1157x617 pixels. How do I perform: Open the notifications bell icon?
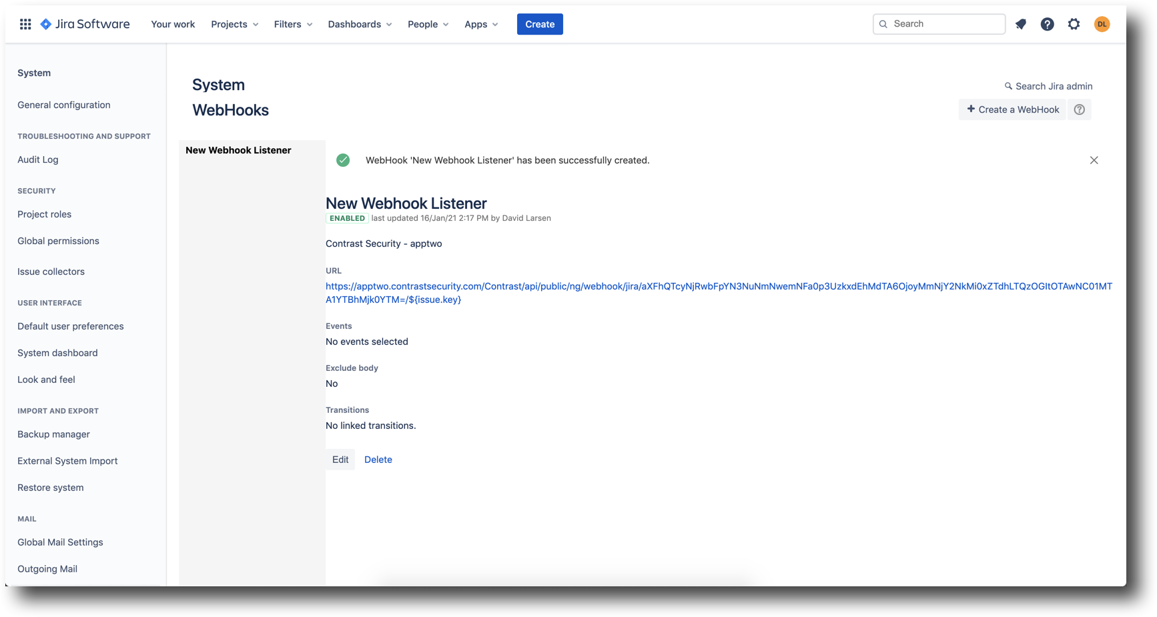[1021, 24]
